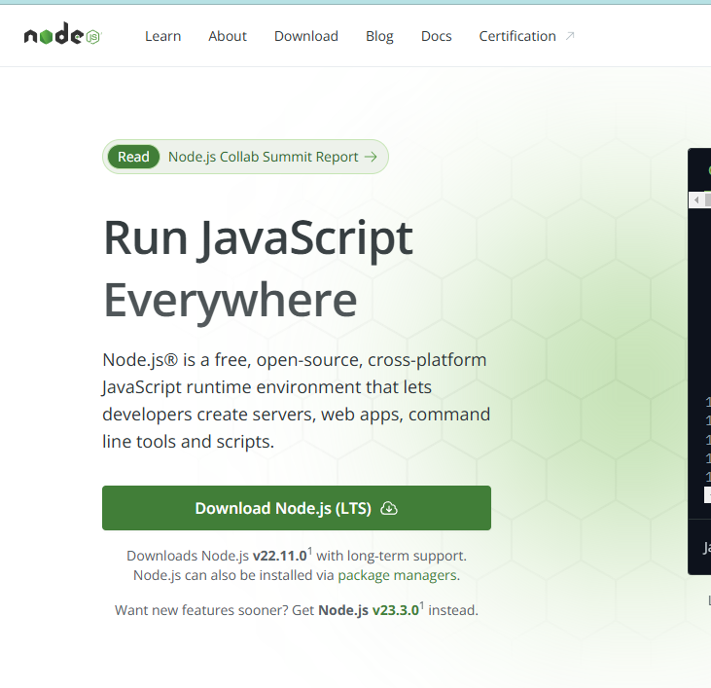The width and height of the screenshot is (711, 688).
Task: Click the v22.11.0 version text
Action: click(x=280, y=556)
